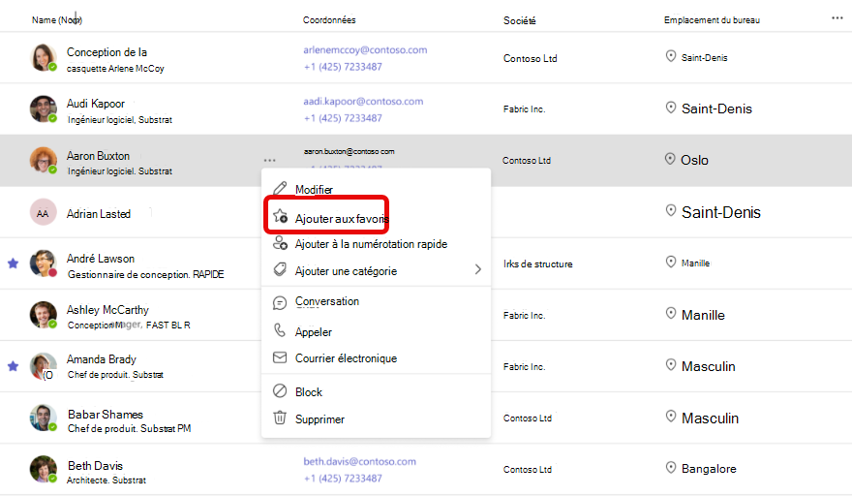Click Beth Davis's phone number link

[x=343, y=478]
